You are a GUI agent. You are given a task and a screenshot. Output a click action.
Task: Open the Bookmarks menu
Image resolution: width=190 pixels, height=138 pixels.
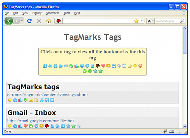pos(52,13)
